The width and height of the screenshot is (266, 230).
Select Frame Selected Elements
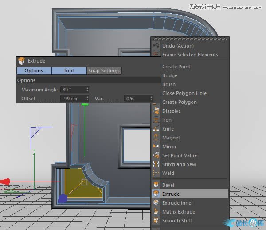tap(190, 55)
